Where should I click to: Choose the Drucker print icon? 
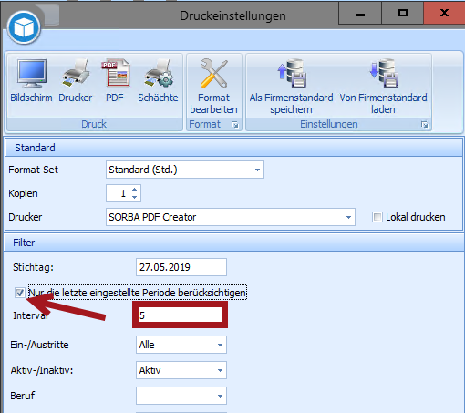coord(76,73)
